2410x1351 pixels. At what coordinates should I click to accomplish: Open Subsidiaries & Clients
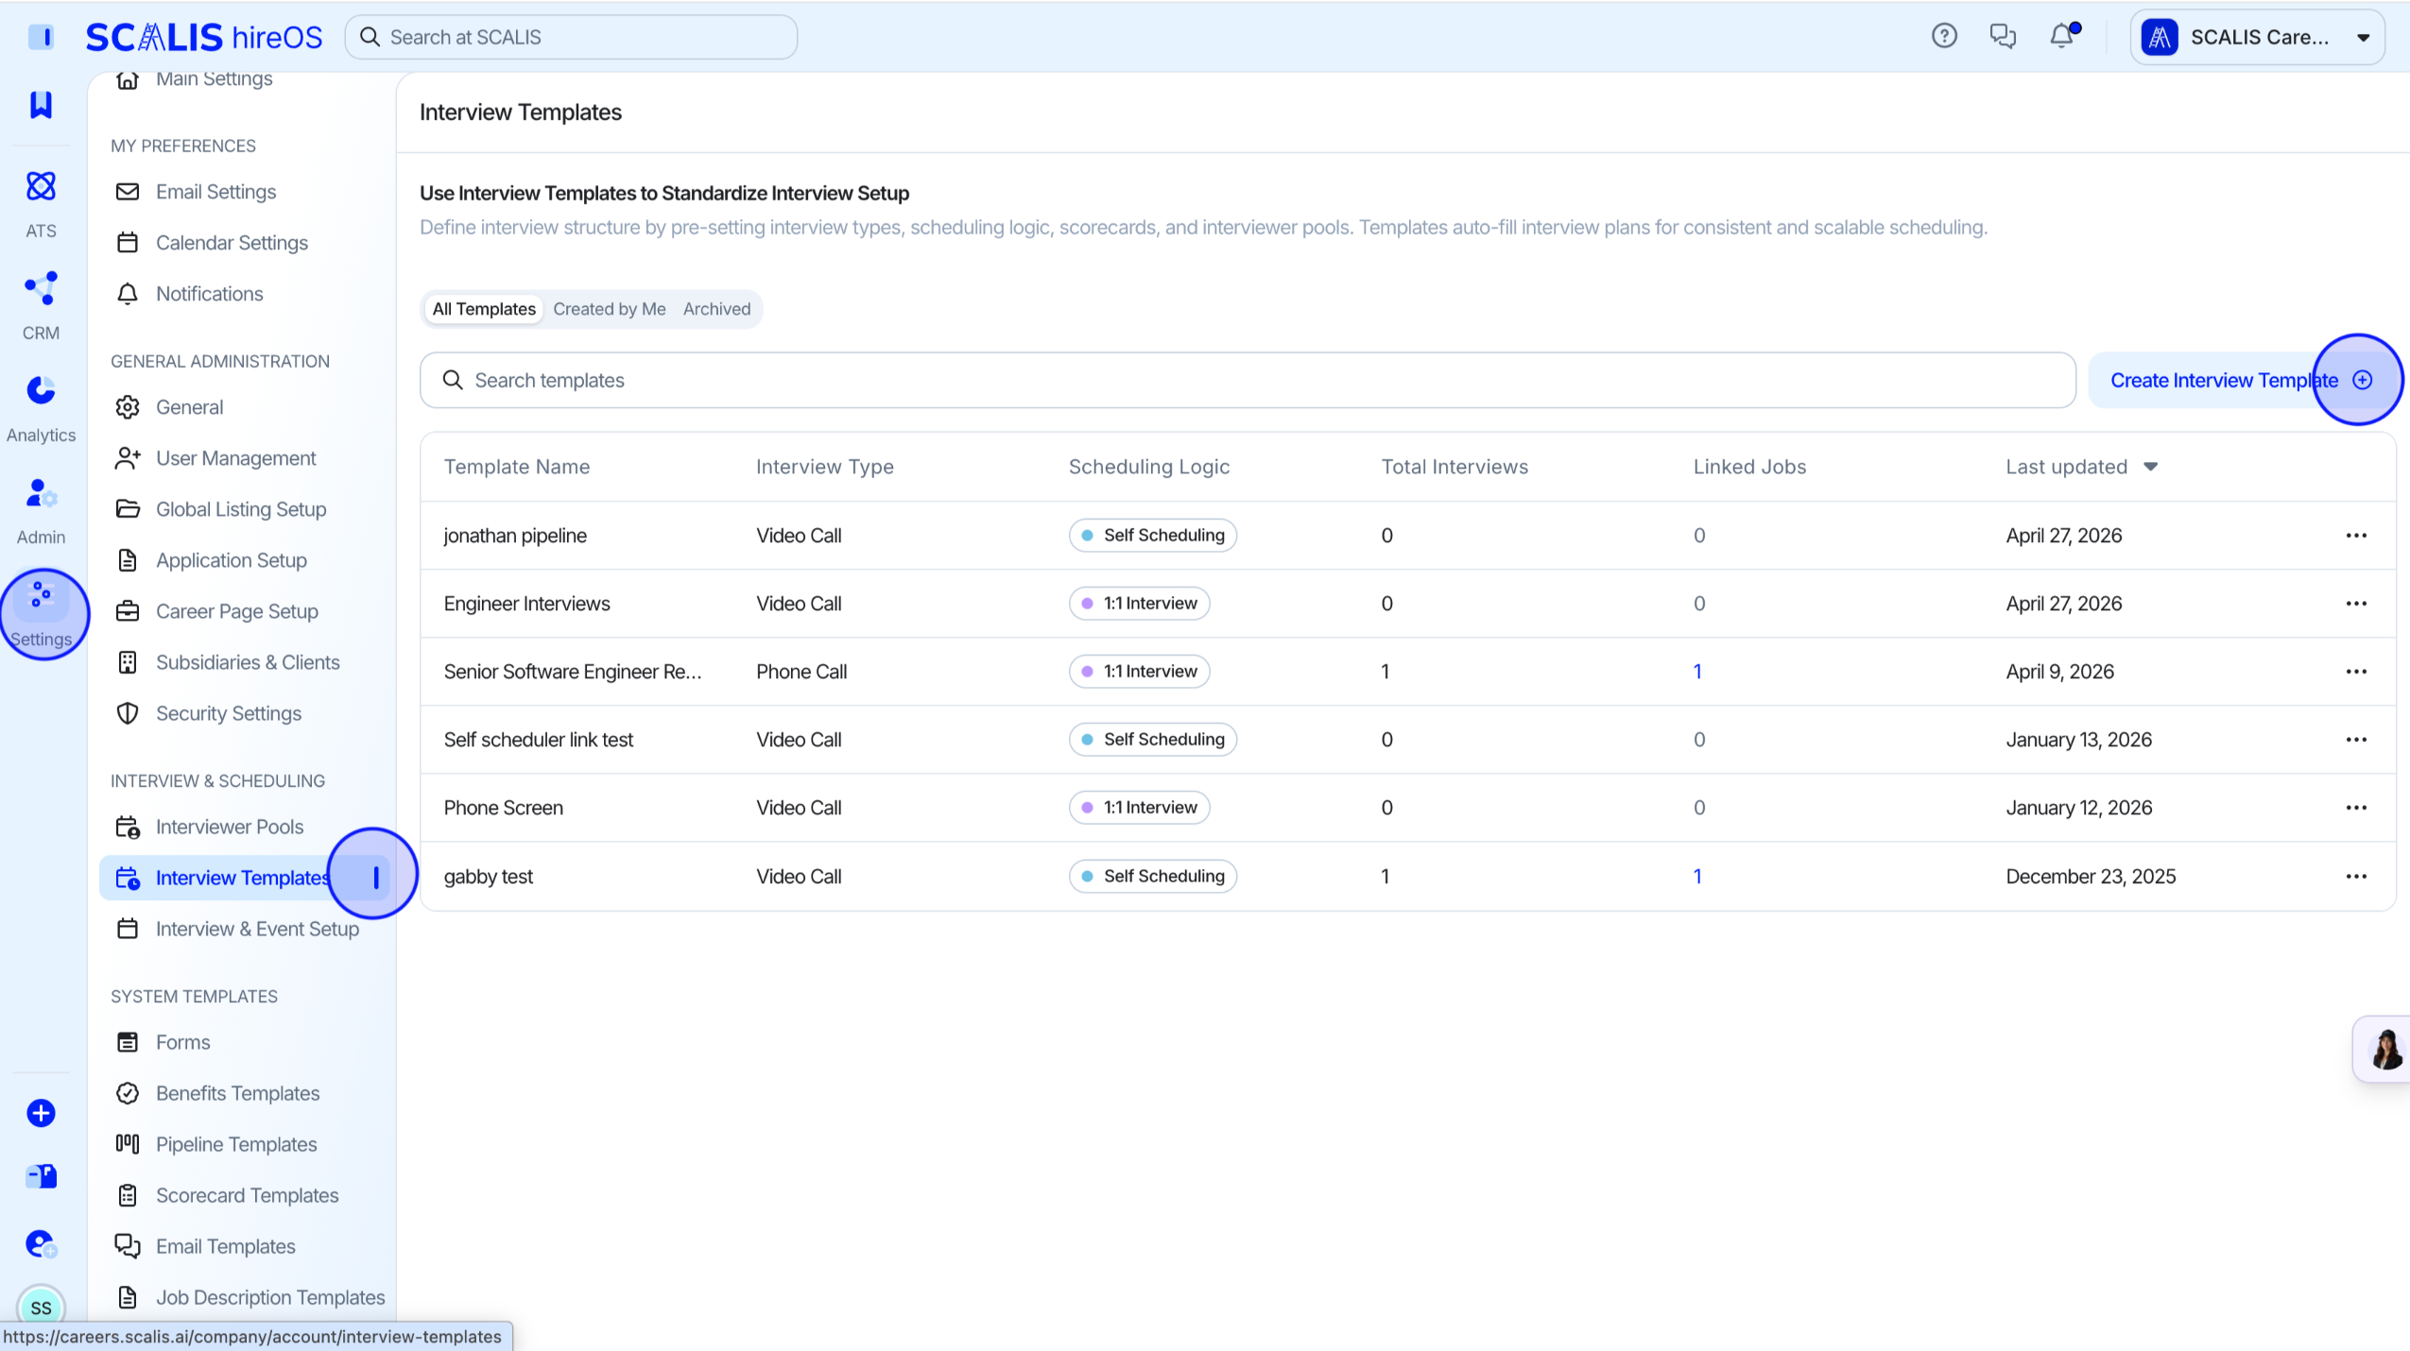click(x=246, y=662)
